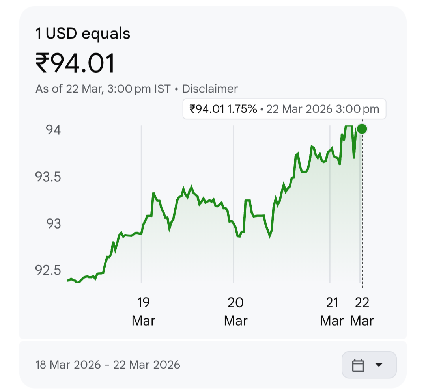Click the green data point marker
The height and width of the screenshot is (389, 426).
362,129
